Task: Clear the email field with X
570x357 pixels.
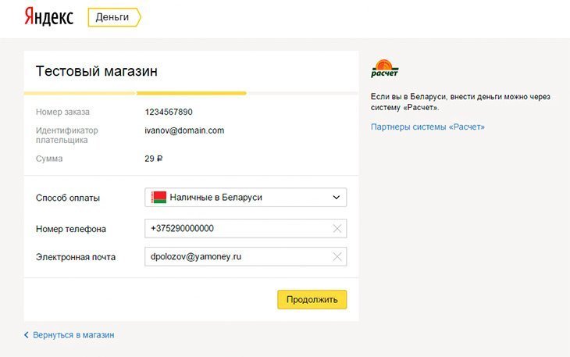Action: 337,257
